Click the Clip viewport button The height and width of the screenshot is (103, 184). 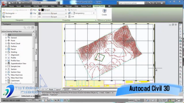(33, 13)
